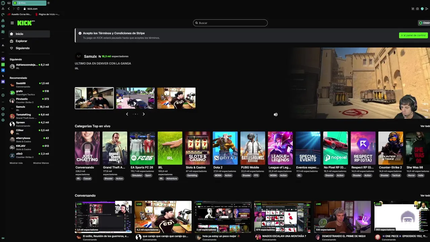Open the live stream with 4,2 mil espectadores
Viewport: 430px width, 242px height.
(163, 217)
